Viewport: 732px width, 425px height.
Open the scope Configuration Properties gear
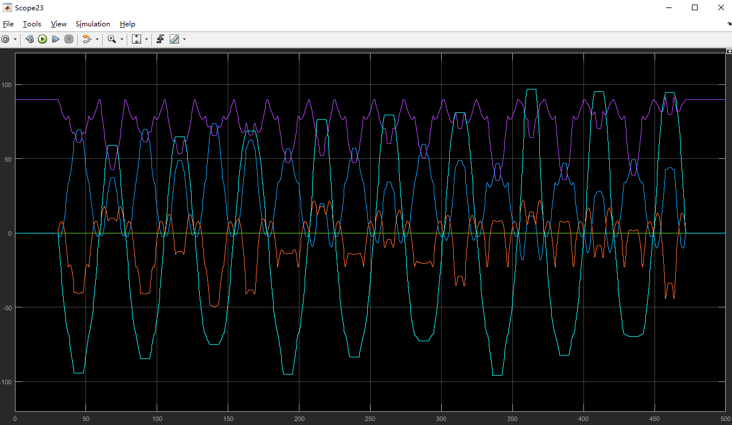[6, 39]
